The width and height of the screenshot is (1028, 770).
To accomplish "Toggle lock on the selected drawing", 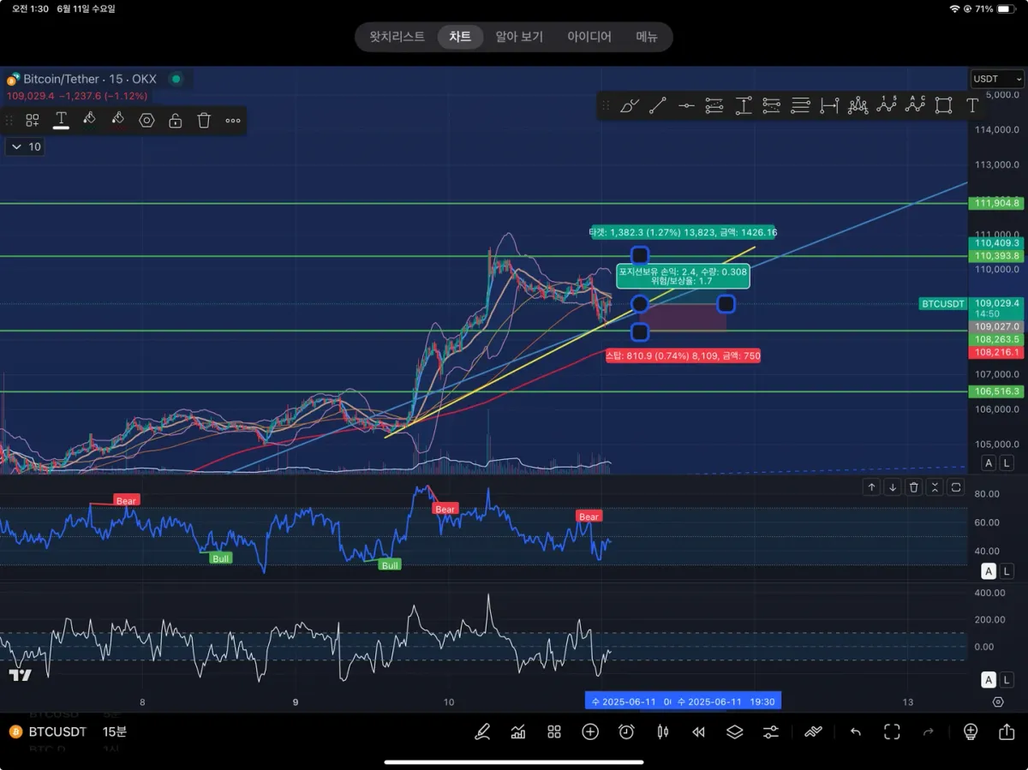I will (x=176, y=121).
